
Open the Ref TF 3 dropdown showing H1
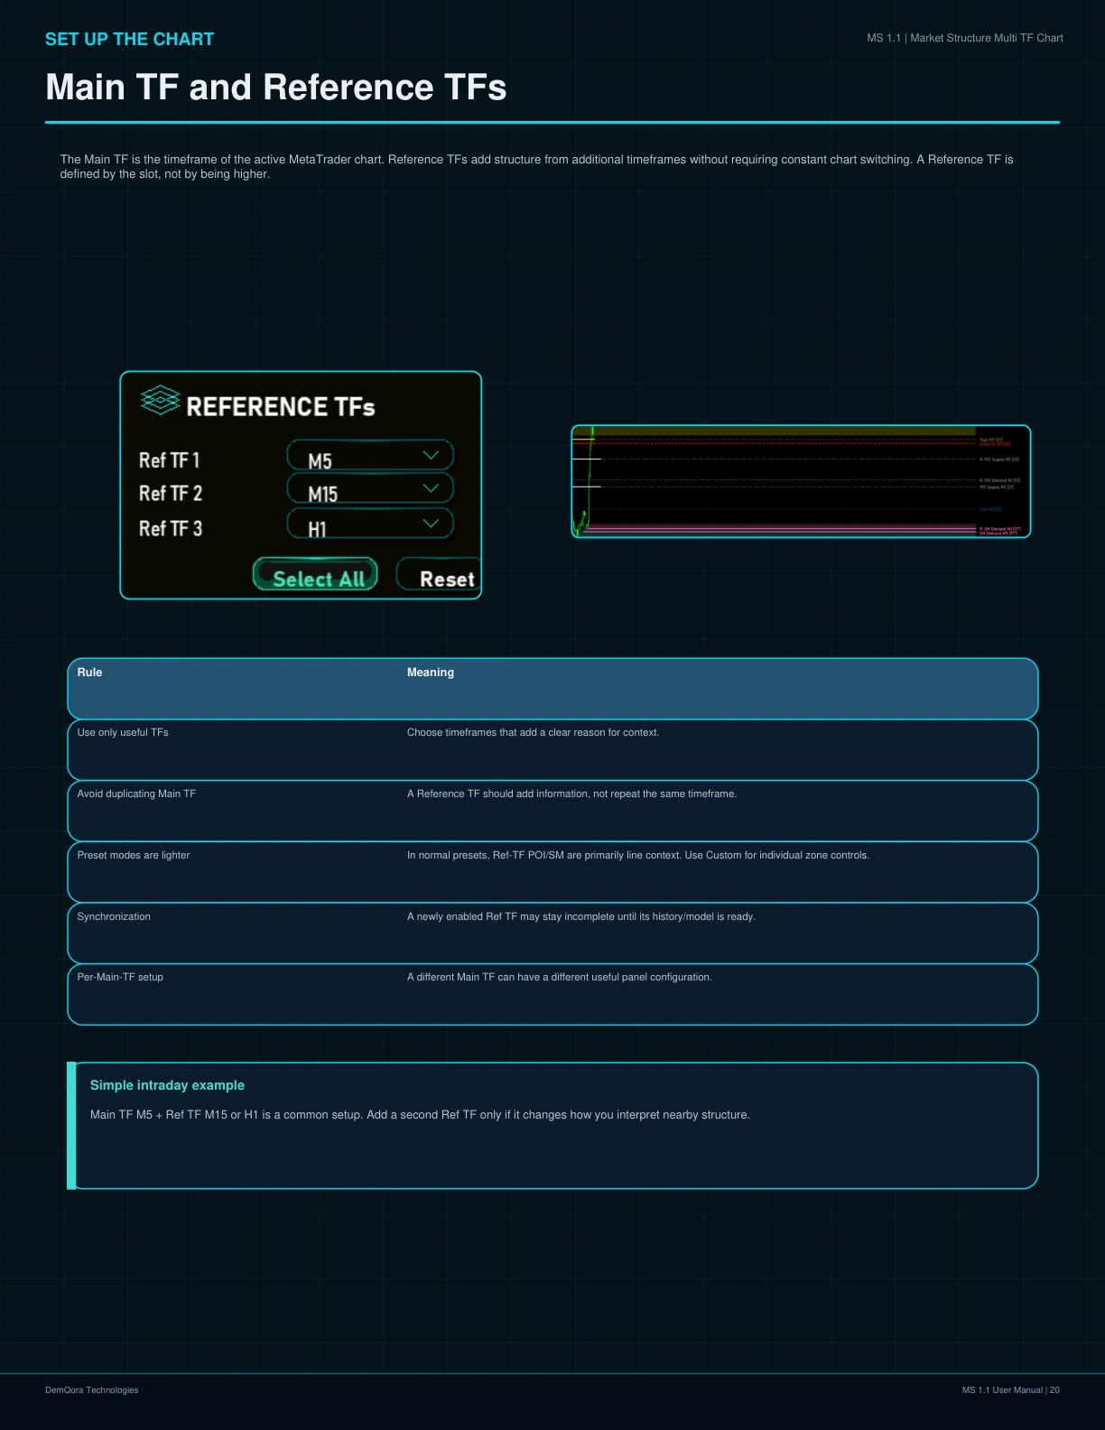(x=370, y=525)
